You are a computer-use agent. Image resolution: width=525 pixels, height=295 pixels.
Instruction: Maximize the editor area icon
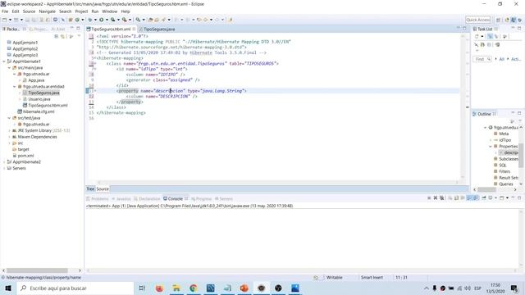464,29
